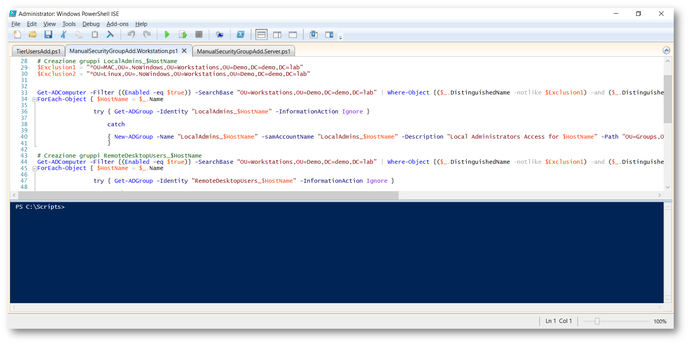Toggle Show Script Pane Top layout
The width and height of the screenshot is (690, 345).
pos(262,35)
